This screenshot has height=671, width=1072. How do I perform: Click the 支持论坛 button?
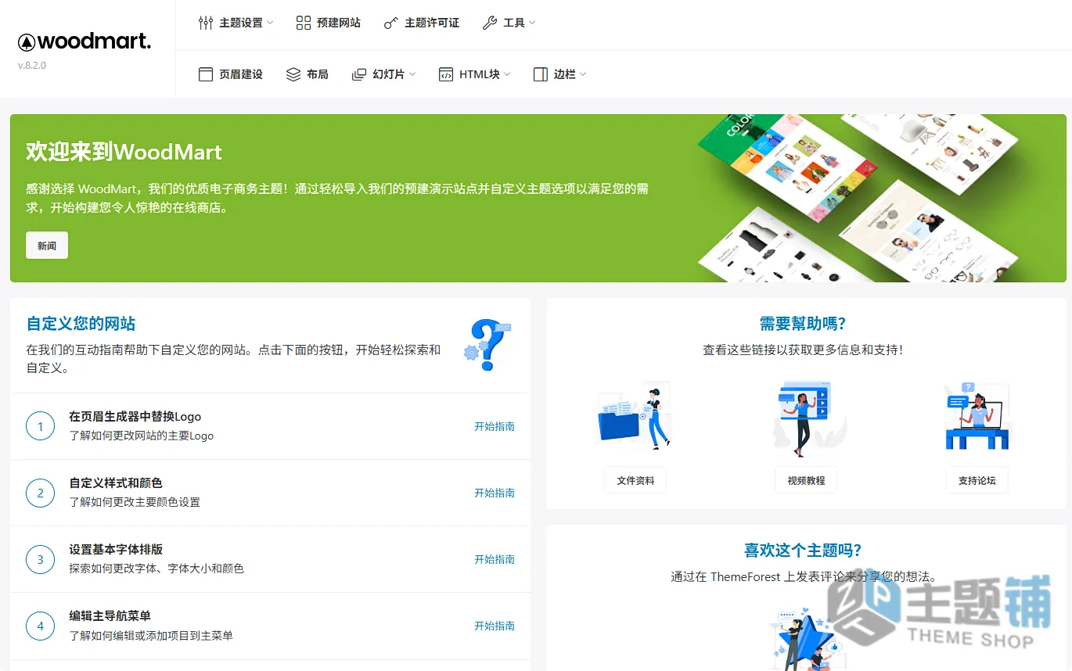coord(977,480)
